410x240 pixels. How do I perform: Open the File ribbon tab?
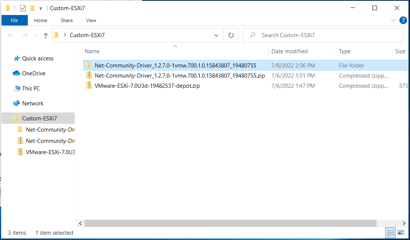tap(14, 20)
